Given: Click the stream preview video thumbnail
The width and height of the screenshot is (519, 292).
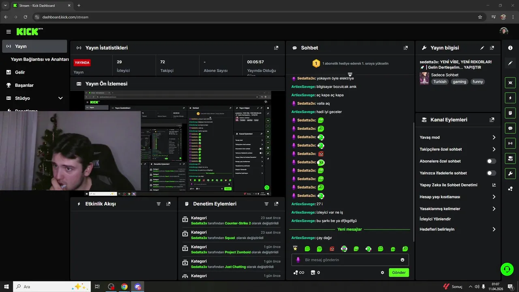Looking at the screenshot, I should (178, 144).
